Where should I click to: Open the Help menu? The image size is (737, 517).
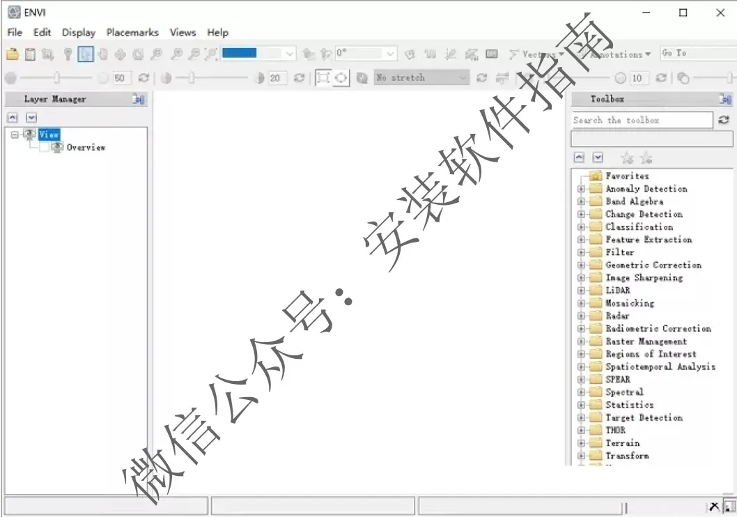tap(217, 33)
